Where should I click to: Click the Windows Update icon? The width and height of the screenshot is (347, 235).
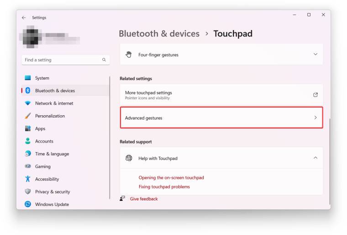tap(28, 204)
